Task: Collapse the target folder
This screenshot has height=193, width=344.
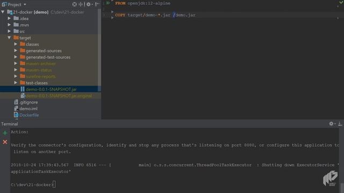Action: [9, 38]
